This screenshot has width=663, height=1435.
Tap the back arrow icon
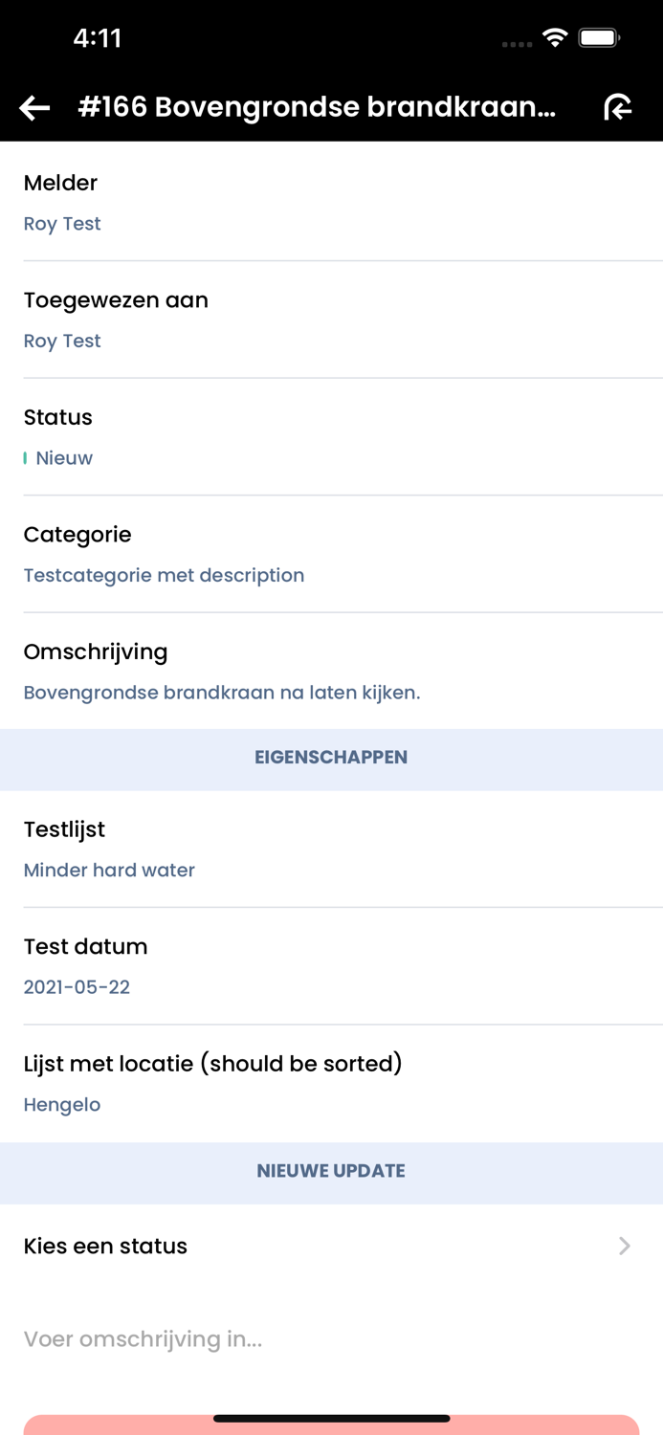(35, 108)
